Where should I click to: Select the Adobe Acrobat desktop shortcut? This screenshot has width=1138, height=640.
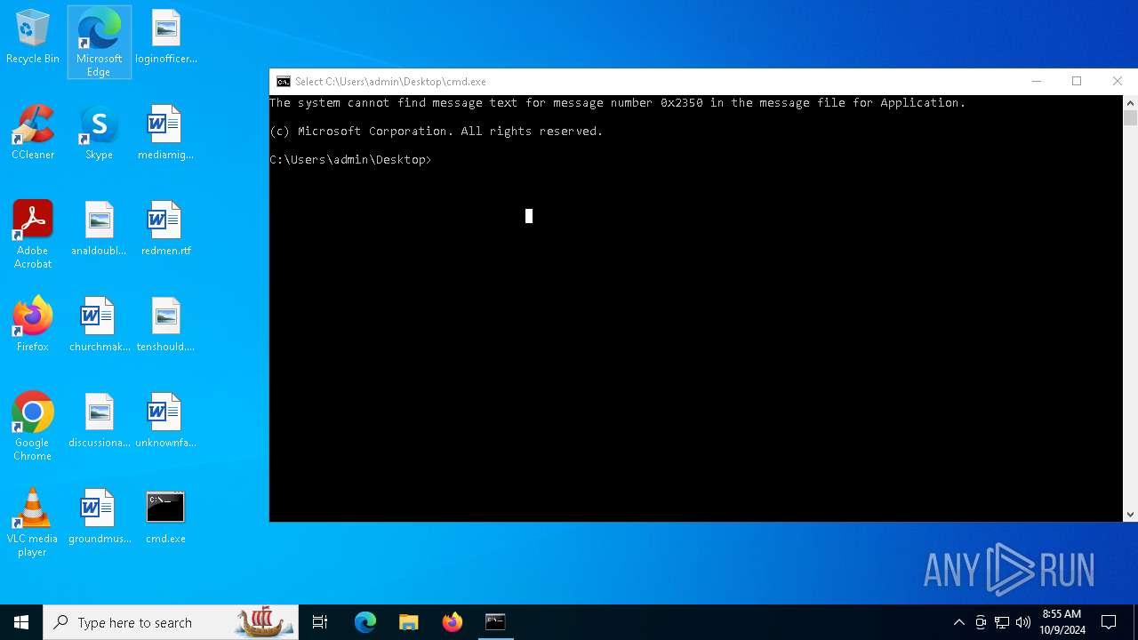(33, 235)
